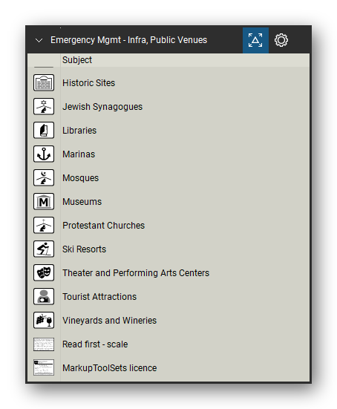The width and height of the screenshot is (337, 409).
Task: Click the 'Libraries' label
Action: coord(79,131)
